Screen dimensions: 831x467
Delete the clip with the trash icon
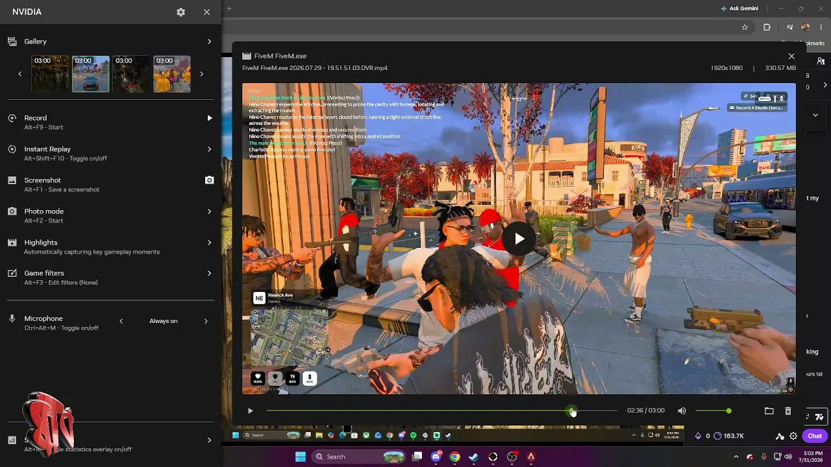click(788, 411)
